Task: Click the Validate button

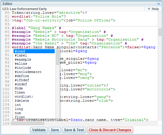Action: click(x=39, y=130)
